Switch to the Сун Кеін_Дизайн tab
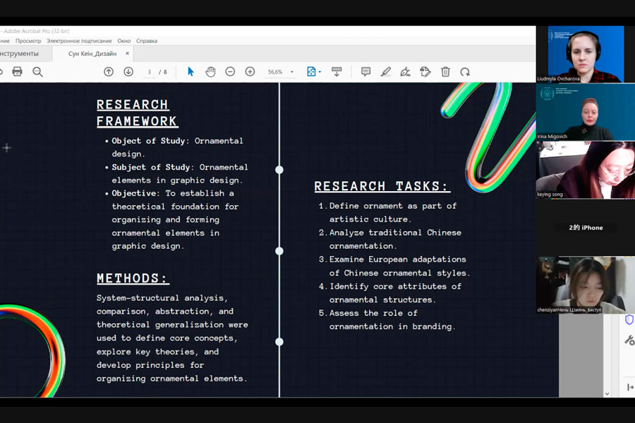The height and width of the screenshot is (423, 635). coord(92,54)
